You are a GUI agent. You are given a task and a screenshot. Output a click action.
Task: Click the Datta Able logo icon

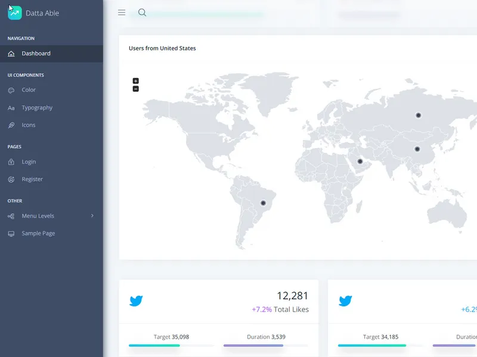[14, 12]
